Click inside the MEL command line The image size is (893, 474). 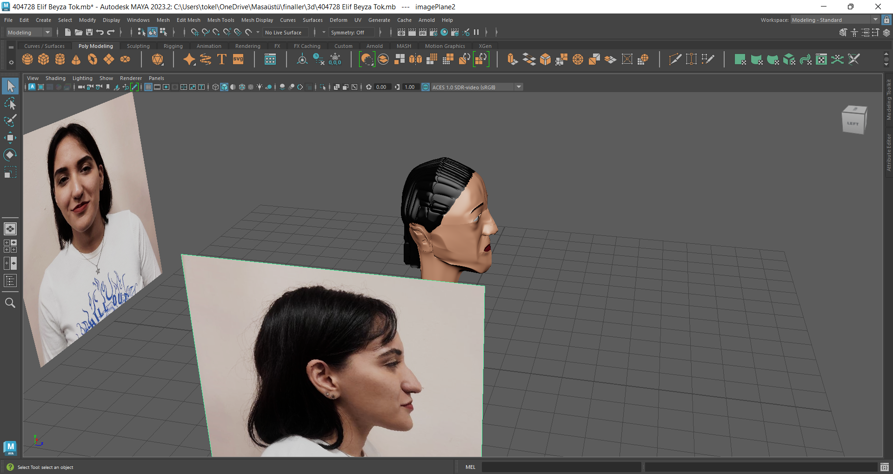pos(558,467)
